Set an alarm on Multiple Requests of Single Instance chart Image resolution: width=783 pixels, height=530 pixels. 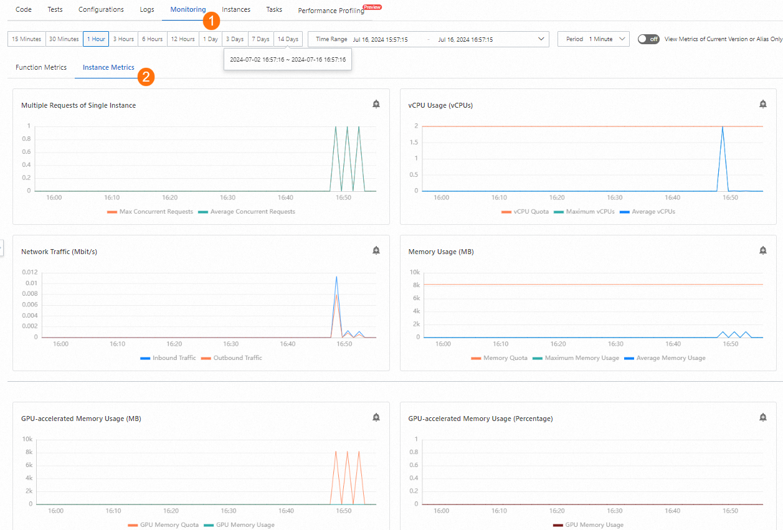376,104
